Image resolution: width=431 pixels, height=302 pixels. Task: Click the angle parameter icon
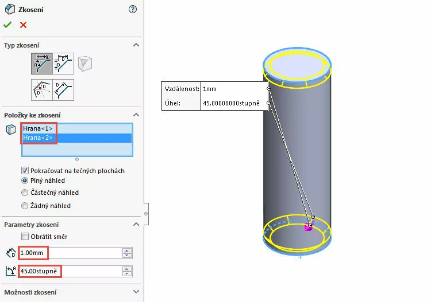pos(11,271)
